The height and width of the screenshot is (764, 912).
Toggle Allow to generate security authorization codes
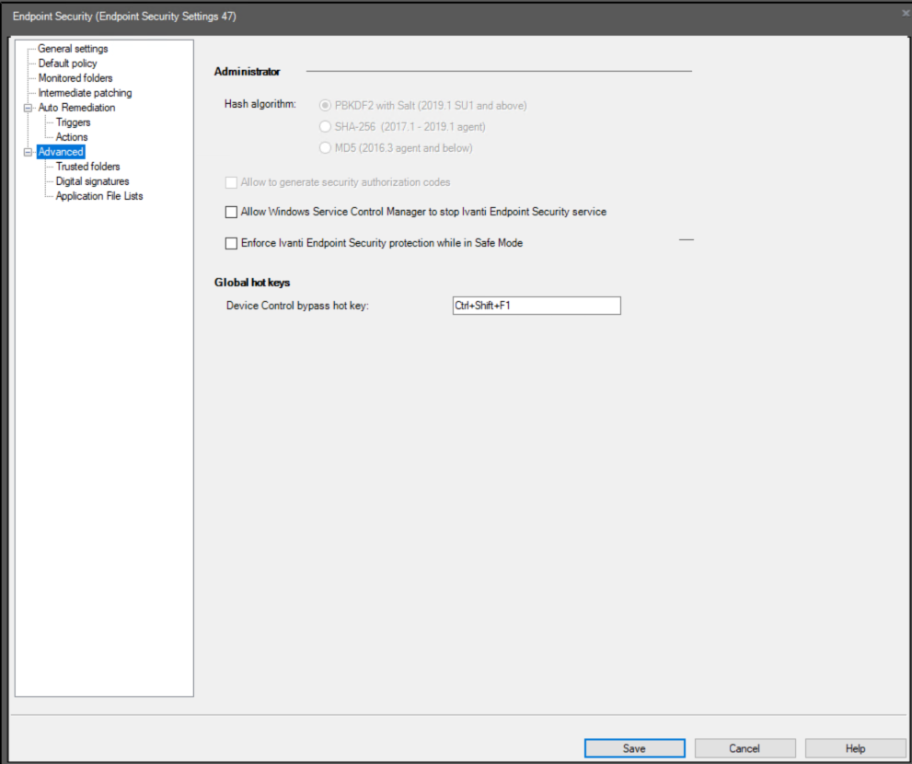tap(231, 182)
